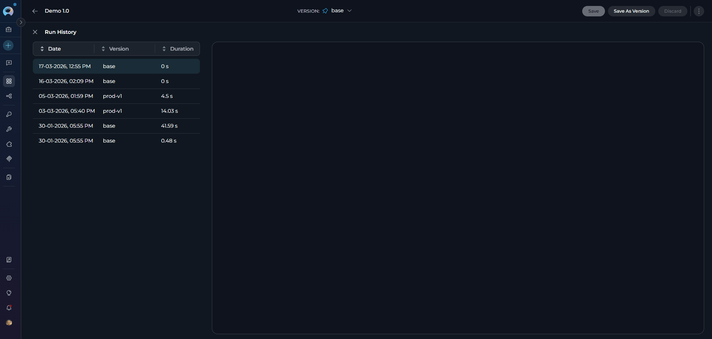The width and height of the screenshot is (712, 339).
Task: Select run 05-03-2026, 01:59 PM
Action: click(116, 96)
